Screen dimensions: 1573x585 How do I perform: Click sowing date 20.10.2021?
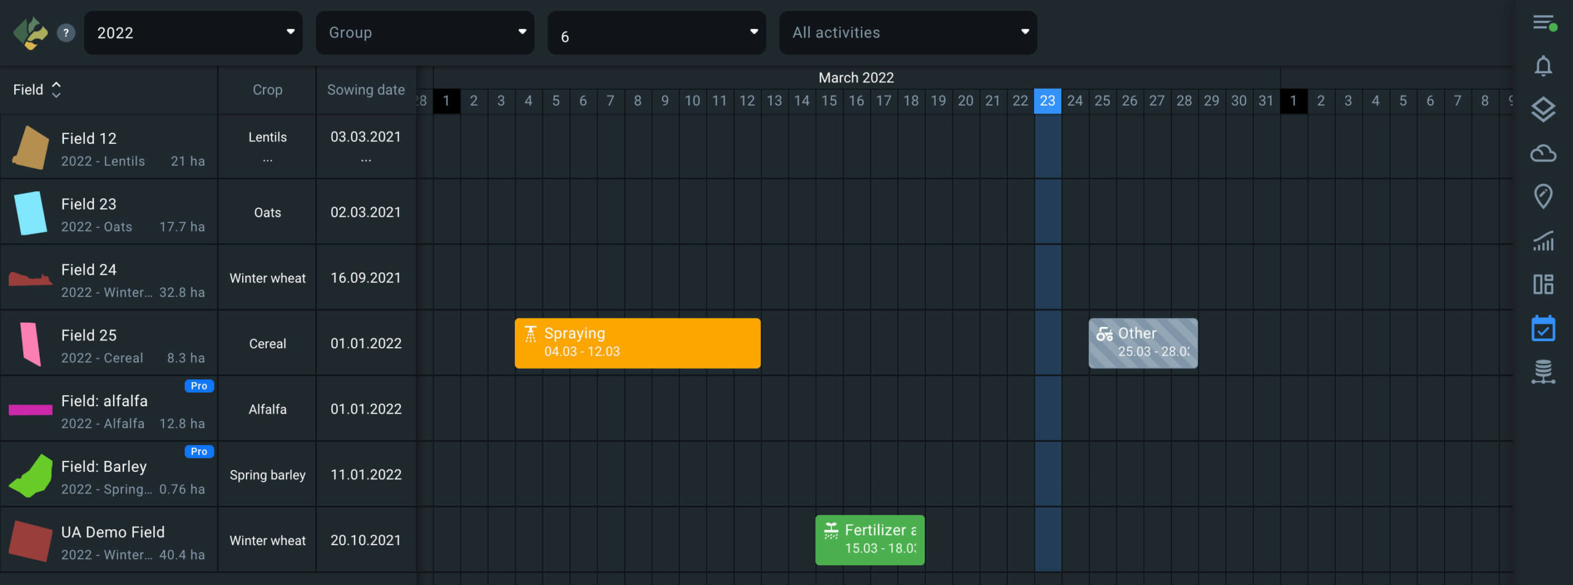point(366,540)
